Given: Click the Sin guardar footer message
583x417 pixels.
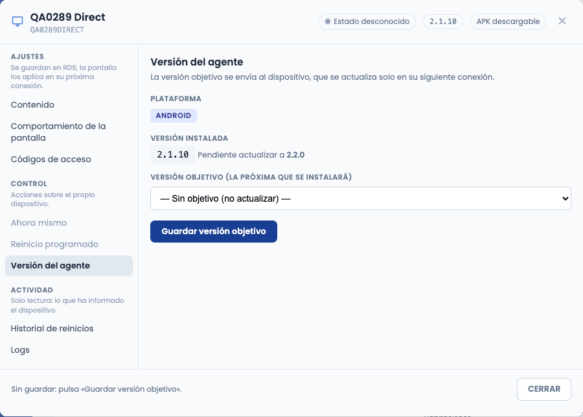Looking at the screenshot, I should coord(97,389).
